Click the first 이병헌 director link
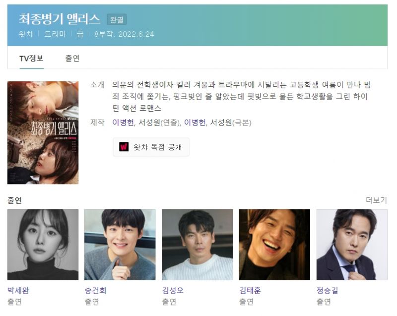Screen dimensions: 397x316 [123, 123]
